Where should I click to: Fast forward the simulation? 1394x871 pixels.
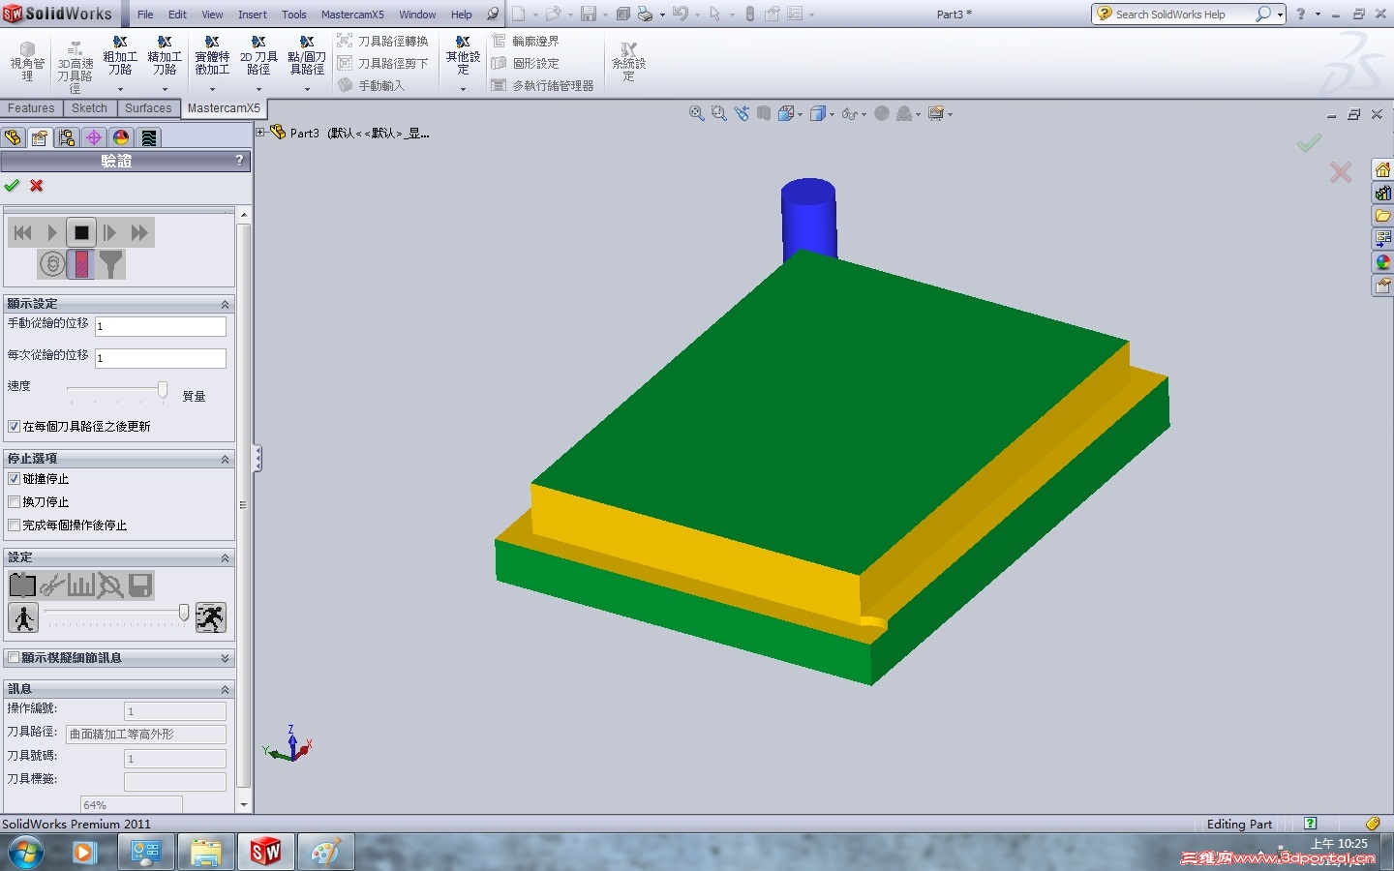pyautogui.click(x=139, y=232)
